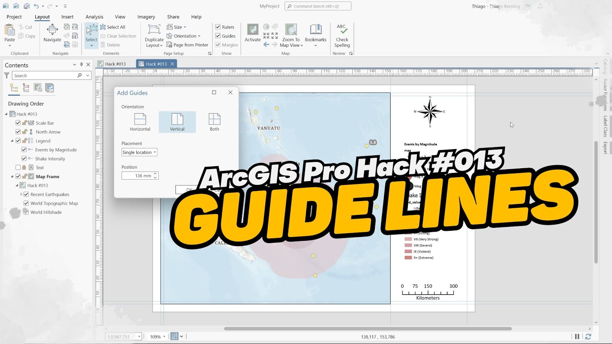The image size is (612, 344).
Task: Uncheck Events by Magnitude checkbox
Action: [x=24, y=150]
